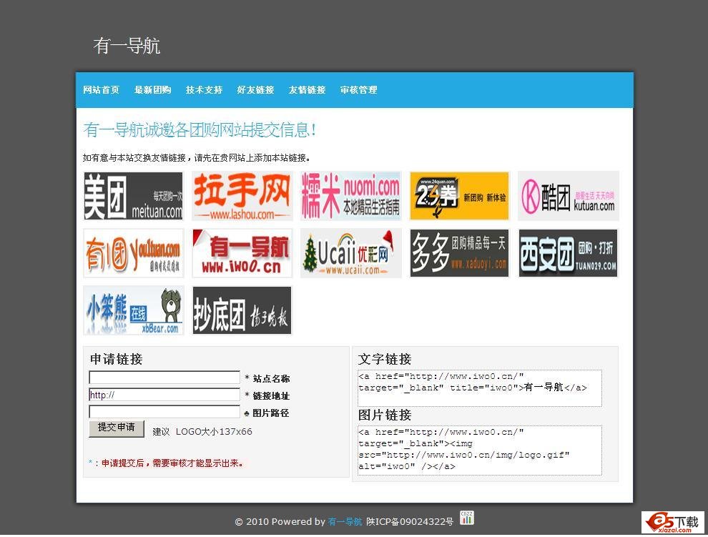Viewport: 708px width, 537px height.
Task: Select 审核管理 in the navigation bar
Action: point(358,90)
